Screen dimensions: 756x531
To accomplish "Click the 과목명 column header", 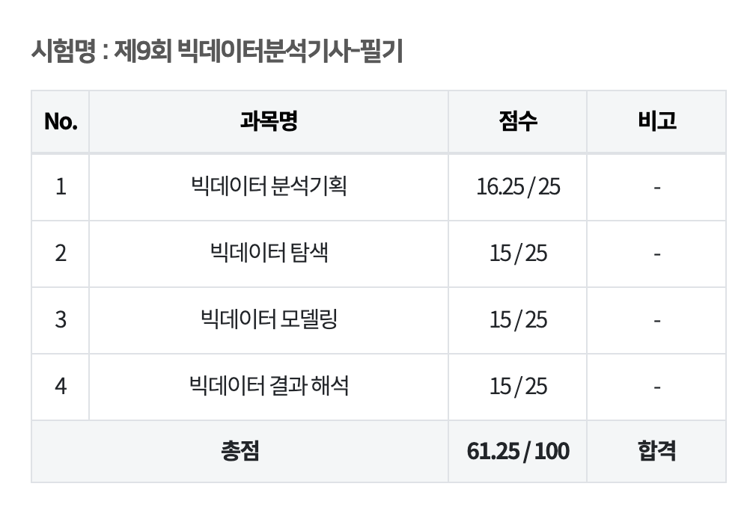I will click(x=269, y=121).
